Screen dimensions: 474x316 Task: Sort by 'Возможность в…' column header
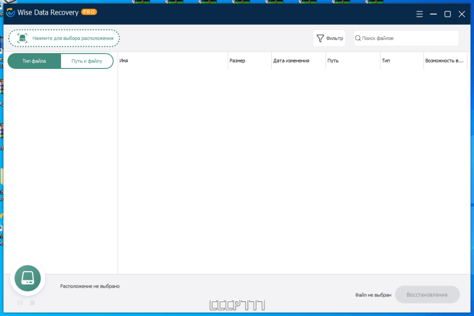click(445, 61)
